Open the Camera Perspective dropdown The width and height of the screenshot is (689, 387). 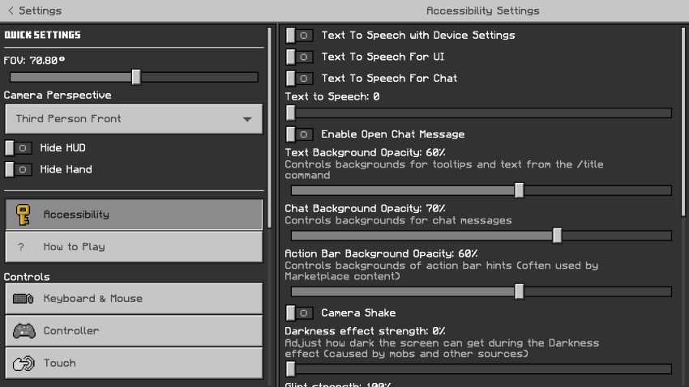tap(134, 119)
